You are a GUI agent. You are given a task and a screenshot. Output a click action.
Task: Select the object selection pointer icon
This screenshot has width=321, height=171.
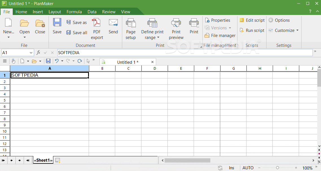[88, 61]
